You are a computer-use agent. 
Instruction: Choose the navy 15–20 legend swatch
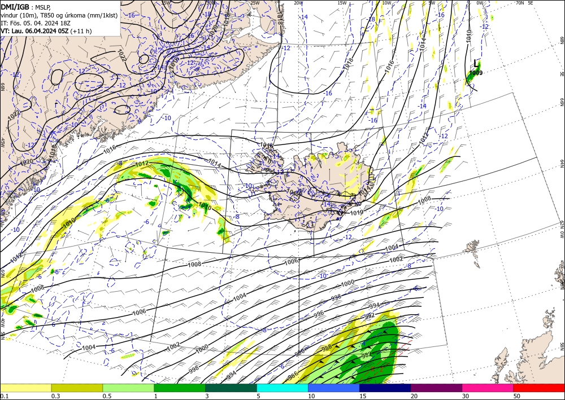point(385,388)
